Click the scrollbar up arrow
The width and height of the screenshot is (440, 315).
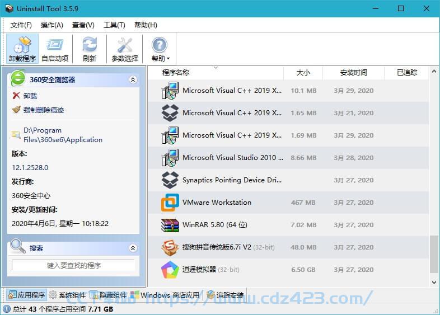(x=434, y=72)
